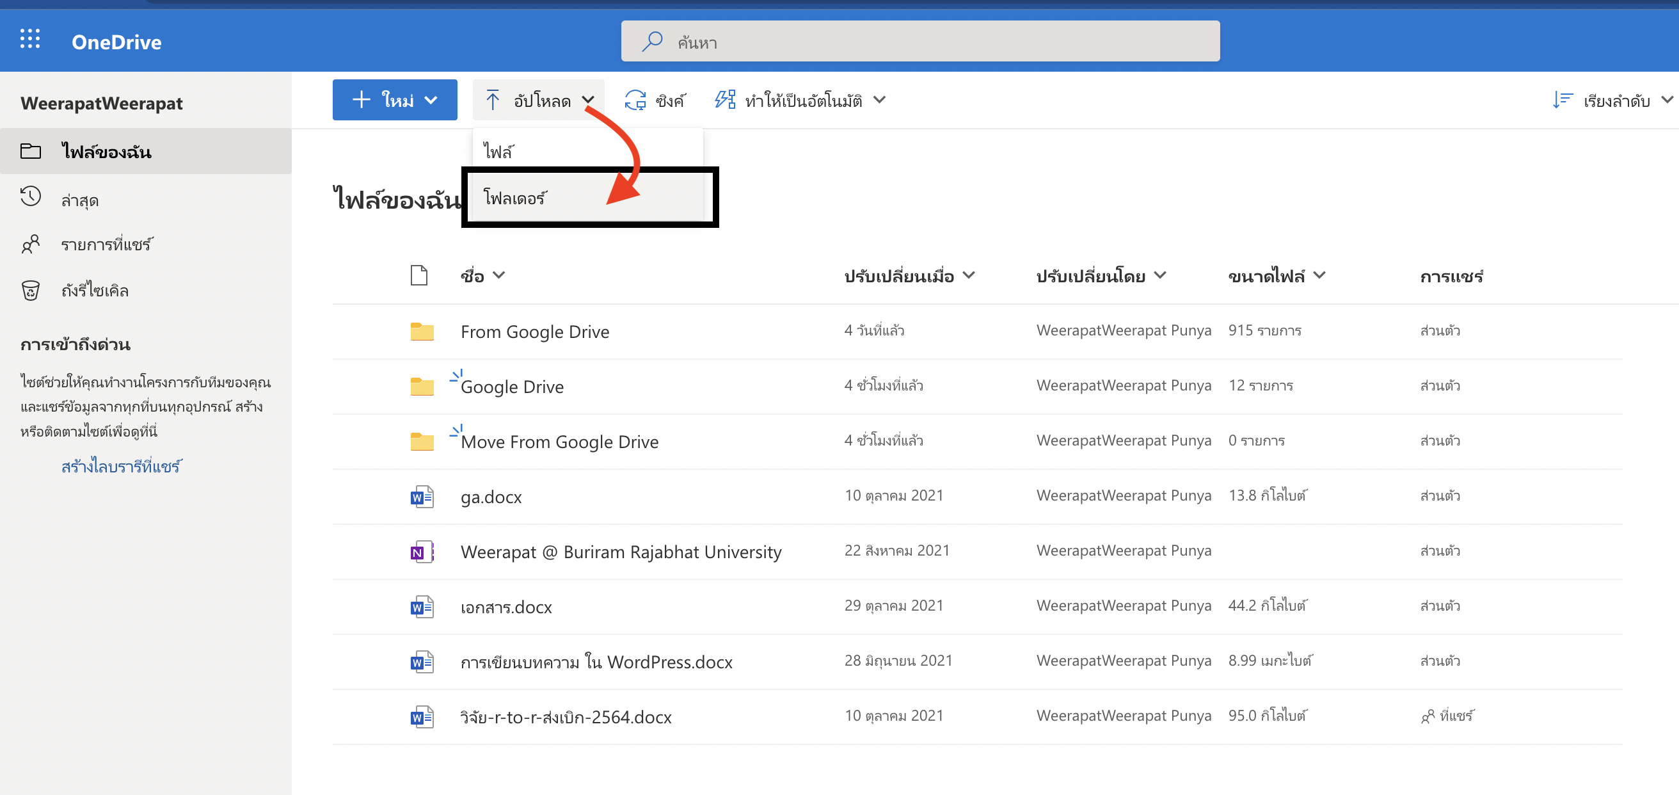Click the From Google Drive folder icon
Image resolution: width=1679 pixels, height=795 pixels.
pyautogui.click(x=422, y=332)
